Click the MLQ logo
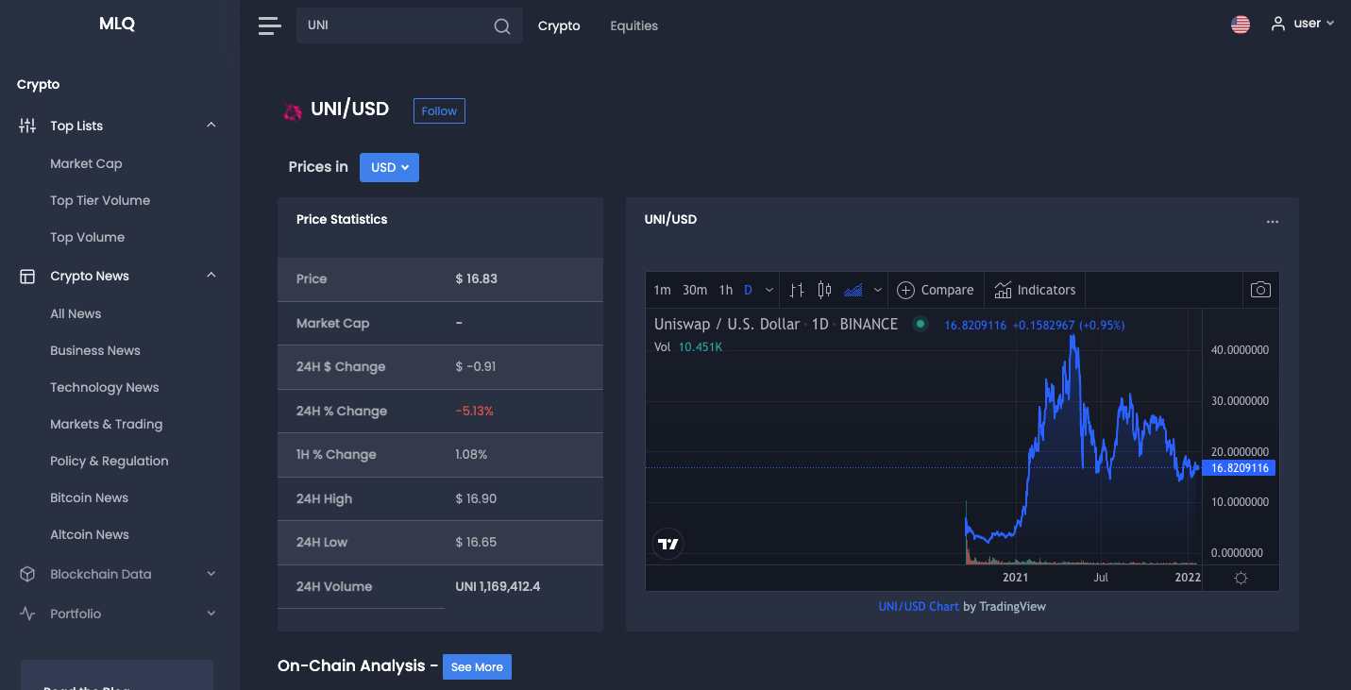 (x=117, y=25)
